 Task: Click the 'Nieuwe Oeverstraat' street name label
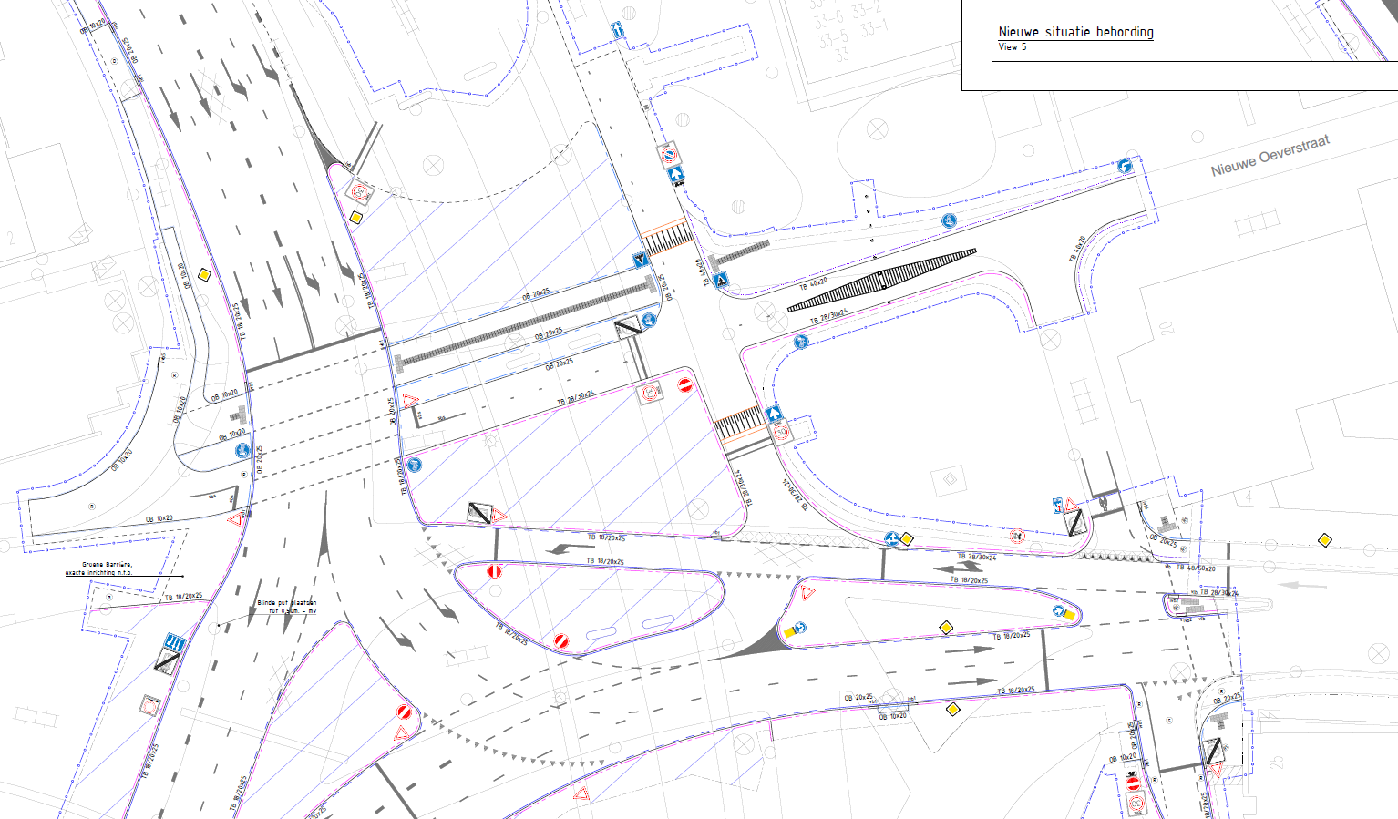[x=1270, y=155]
